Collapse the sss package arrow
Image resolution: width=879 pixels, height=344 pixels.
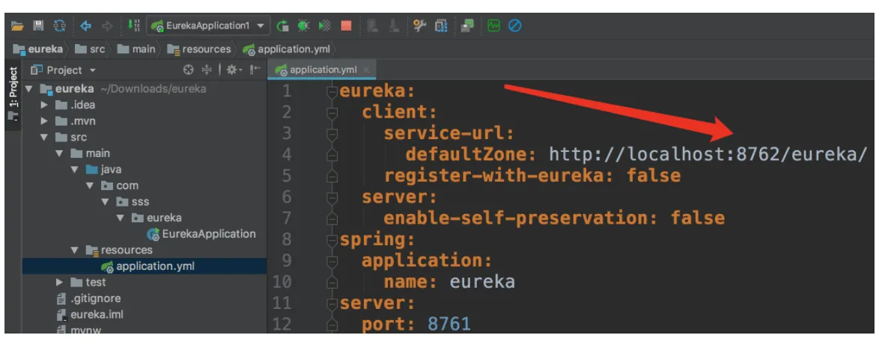[x=105, y=202]
